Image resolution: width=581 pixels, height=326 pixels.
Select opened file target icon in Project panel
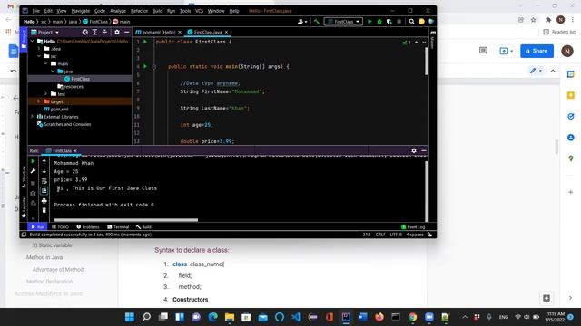pos(84,33)
